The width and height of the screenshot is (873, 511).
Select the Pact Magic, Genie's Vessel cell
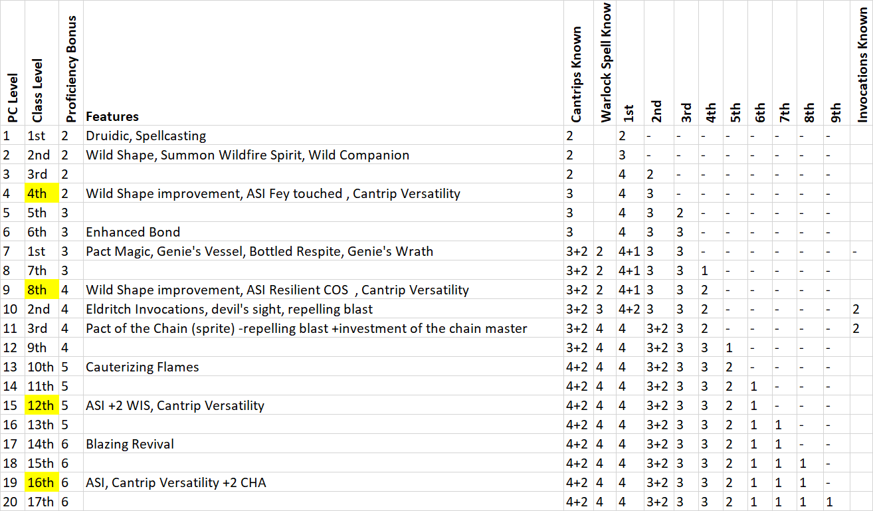click(x=259, y=251)
